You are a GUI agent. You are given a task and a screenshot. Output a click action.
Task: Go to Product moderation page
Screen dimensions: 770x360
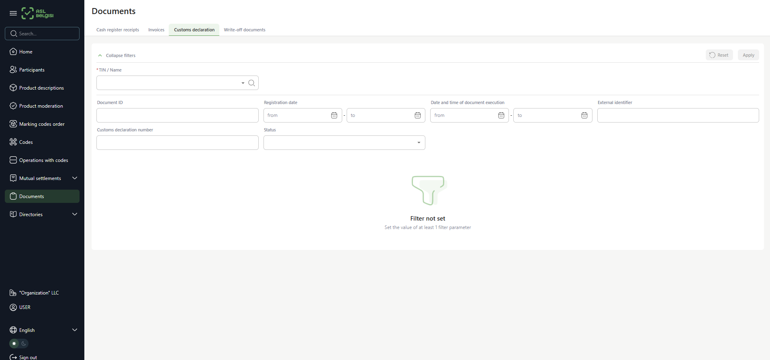point(41,106)
